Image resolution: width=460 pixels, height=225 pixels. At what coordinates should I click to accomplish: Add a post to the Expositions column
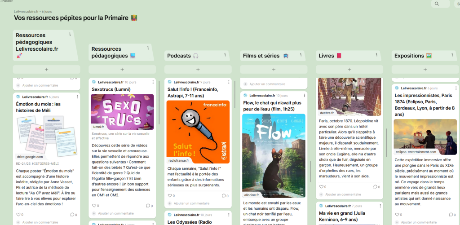pyautogui.click(x=425, y=70)
